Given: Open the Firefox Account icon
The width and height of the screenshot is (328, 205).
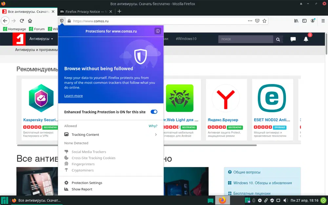Looking at the screenshot, I should click(x=313, y=21).
